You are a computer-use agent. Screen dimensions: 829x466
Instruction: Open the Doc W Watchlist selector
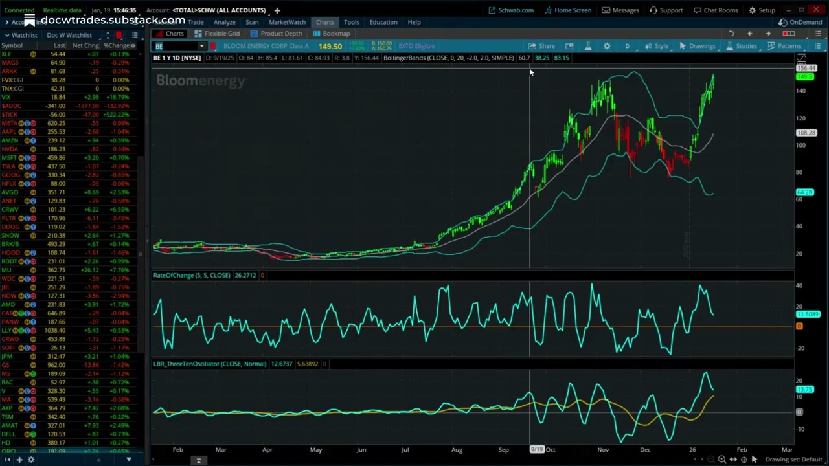(x=69, y=35)
